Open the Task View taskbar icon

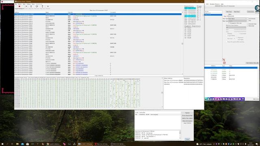tap(12, 144)
